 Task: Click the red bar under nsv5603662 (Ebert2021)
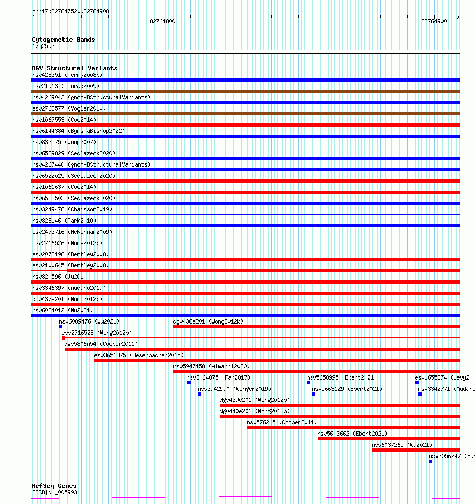coord(389,439)
